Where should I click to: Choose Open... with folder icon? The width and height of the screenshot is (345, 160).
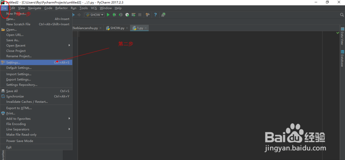click(x=36, y=29)
